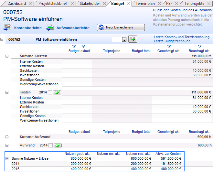Switch to the Stakeholder tab

[x=90, y=4]
